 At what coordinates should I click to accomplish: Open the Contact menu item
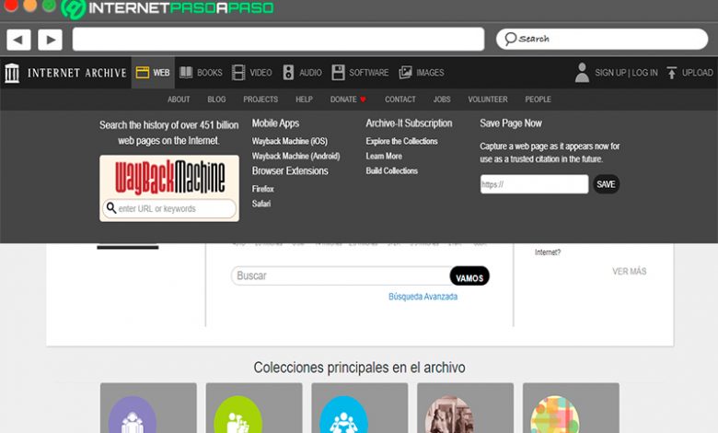pyautogui.click(x=400, y=99)
